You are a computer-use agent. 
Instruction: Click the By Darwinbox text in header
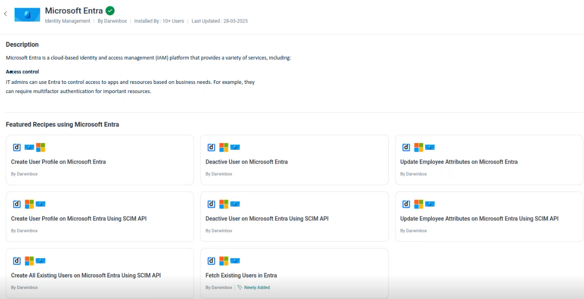112,21
